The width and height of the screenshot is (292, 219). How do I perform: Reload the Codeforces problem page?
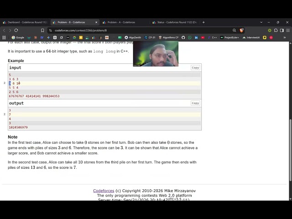[x=16, y=31]
